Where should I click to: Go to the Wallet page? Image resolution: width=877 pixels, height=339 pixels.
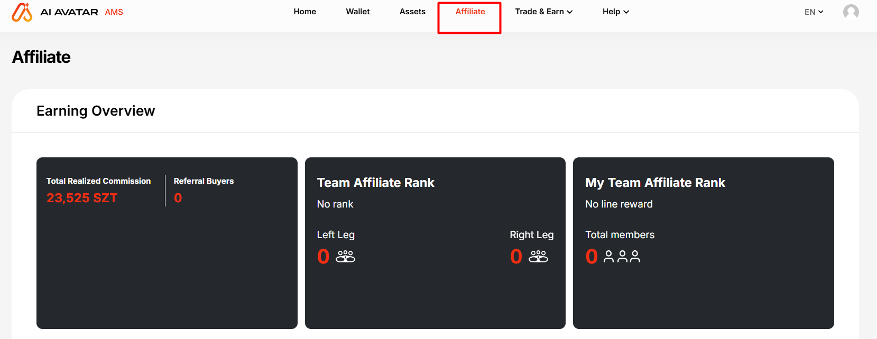point(358,12)
